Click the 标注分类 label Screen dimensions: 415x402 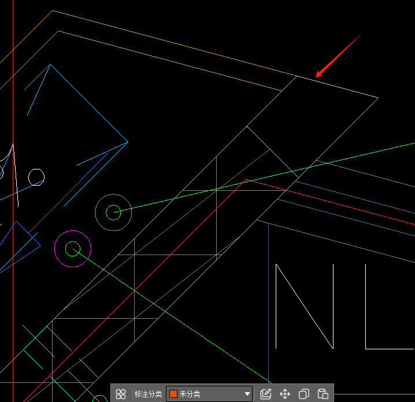point(148,394)
